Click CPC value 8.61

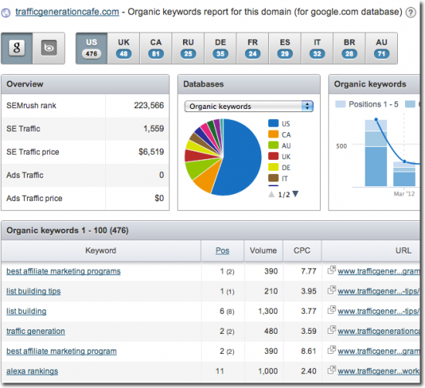308,351
